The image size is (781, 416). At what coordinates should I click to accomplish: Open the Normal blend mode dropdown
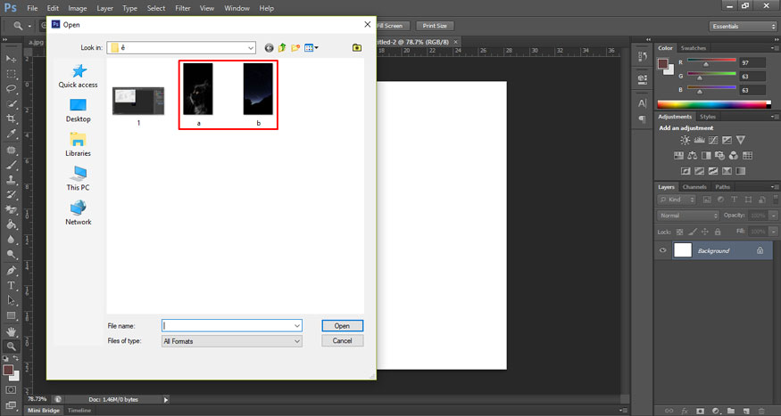(x=688, y=216)
